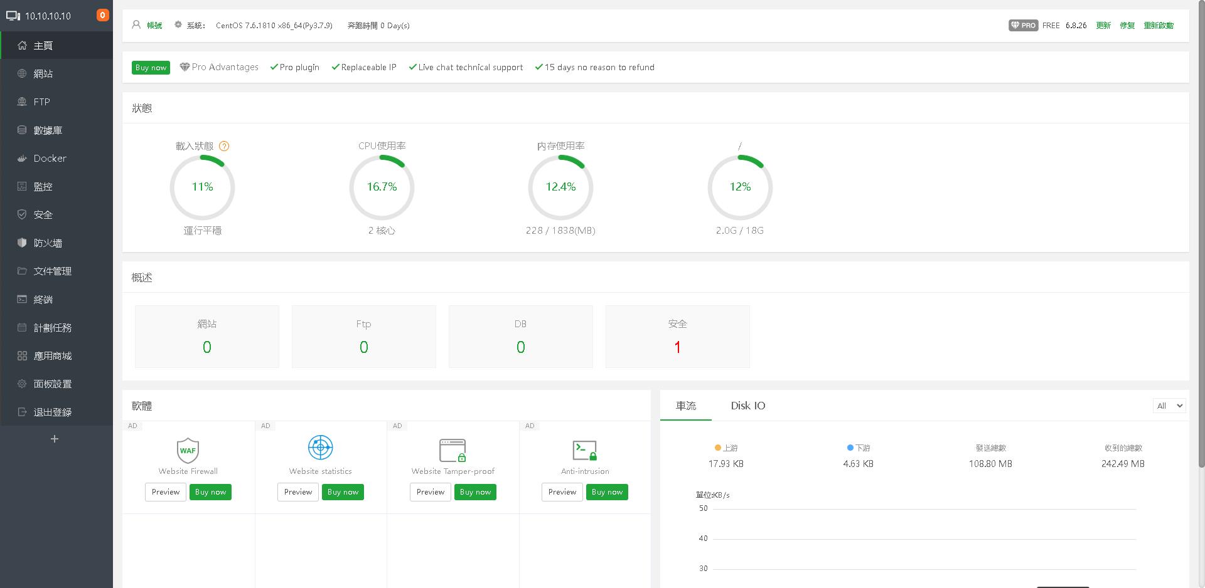Click the user account icon in header

click(136, 25)
